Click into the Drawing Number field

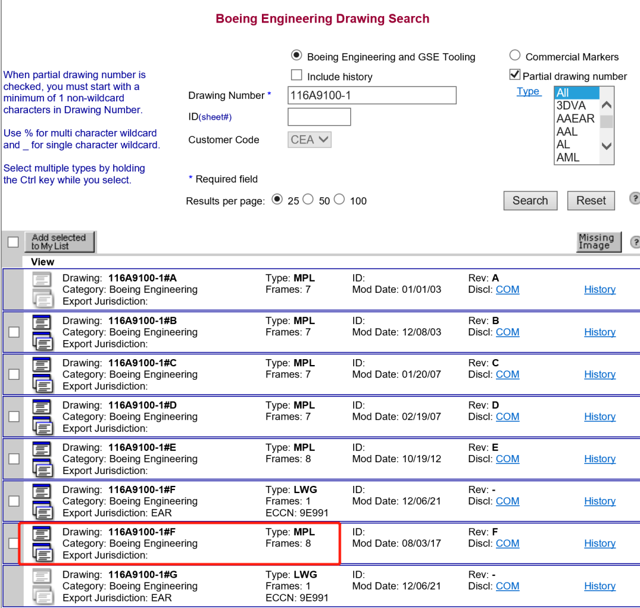click(372, 95)
